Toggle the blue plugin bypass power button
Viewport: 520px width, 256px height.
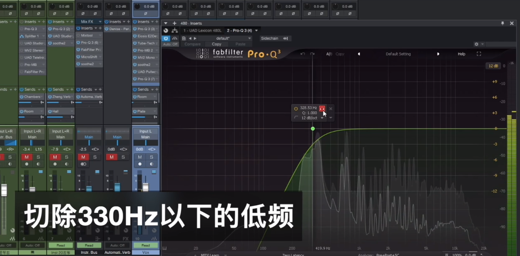[166, 38]
